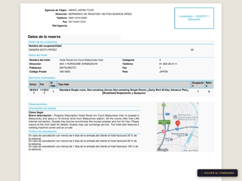Select hotel phone '81-263-48-0111'
Image resolution: width=242 pixels, height=181 pixels.
point(168,64)
